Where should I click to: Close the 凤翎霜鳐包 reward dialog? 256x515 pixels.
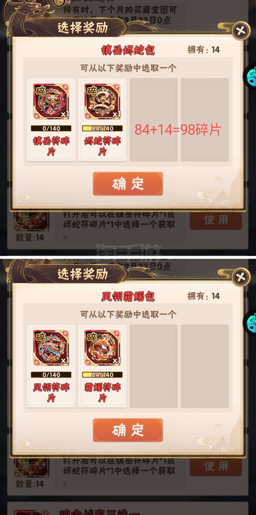tap(241, 277)
